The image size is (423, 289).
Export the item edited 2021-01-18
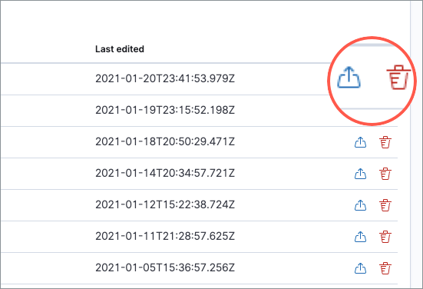click(x=360, y=142)
